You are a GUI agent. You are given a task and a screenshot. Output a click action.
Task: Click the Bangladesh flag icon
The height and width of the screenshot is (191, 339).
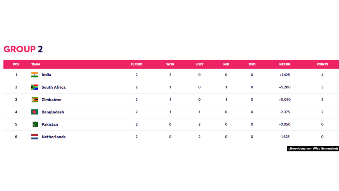[x=35, y=112]
